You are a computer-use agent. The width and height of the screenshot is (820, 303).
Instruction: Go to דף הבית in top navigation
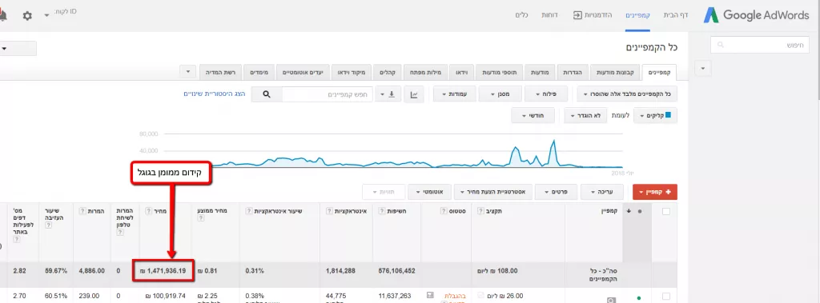(x=676, y=15)
